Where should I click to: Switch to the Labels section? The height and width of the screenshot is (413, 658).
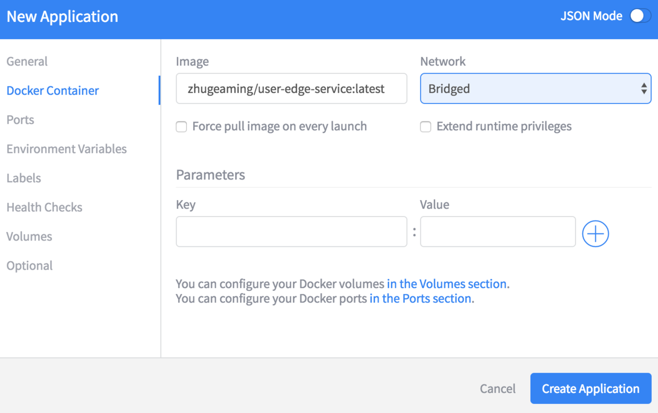tap(24, 178)
